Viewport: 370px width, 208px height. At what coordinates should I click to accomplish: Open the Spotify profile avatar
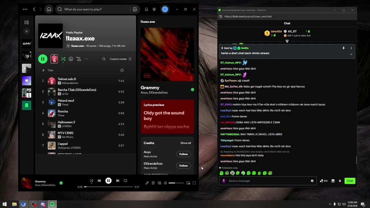[x=165, y=9]
